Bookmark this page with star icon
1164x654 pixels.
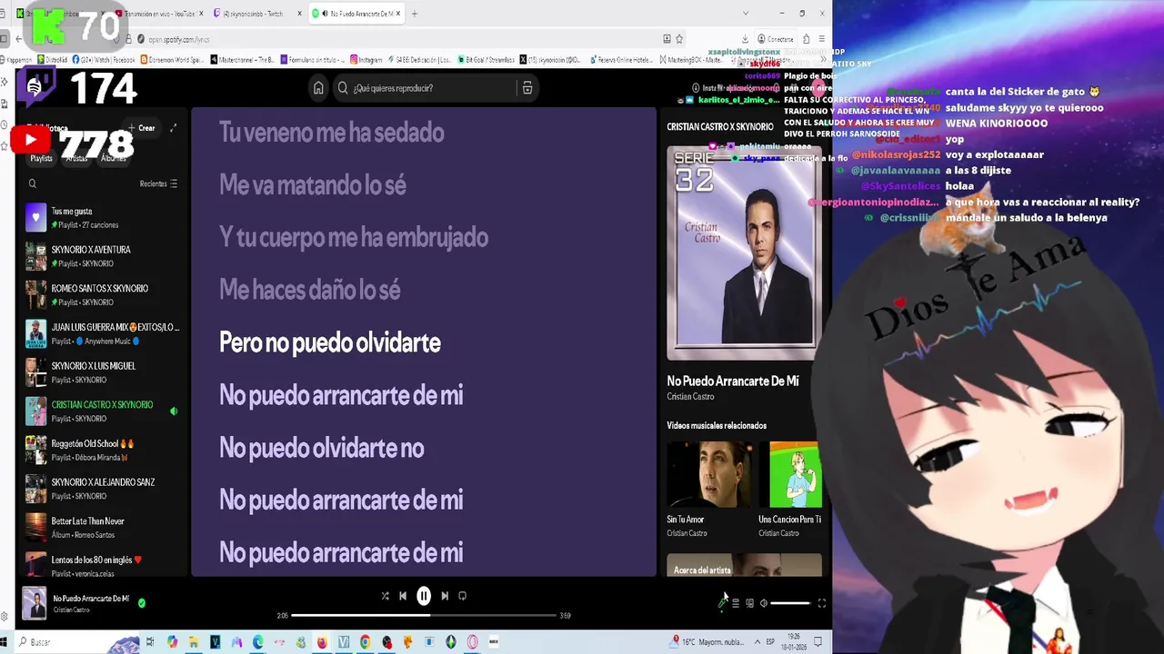point(678,39)
